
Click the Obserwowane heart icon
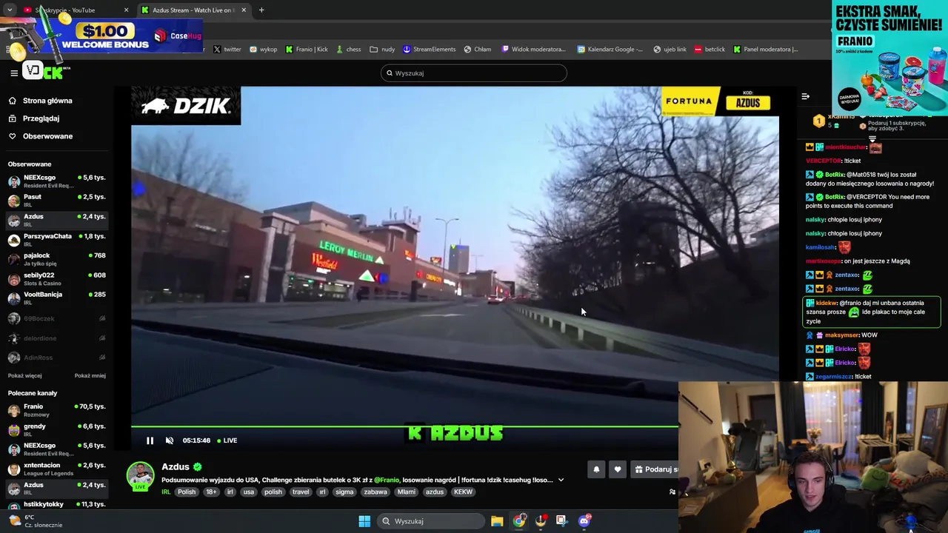pos(13,136)
